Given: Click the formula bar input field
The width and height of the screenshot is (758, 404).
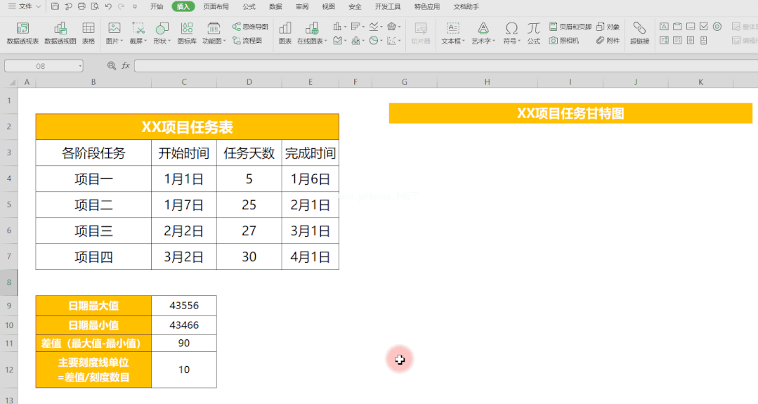Looking at the screenshot, I should (x=445, y=66).
